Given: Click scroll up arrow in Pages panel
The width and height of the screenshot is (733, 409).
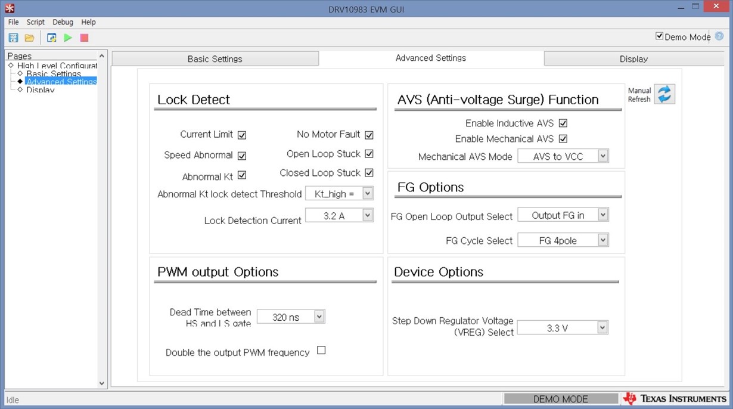Looking at the screenshot, I should 102,56.
